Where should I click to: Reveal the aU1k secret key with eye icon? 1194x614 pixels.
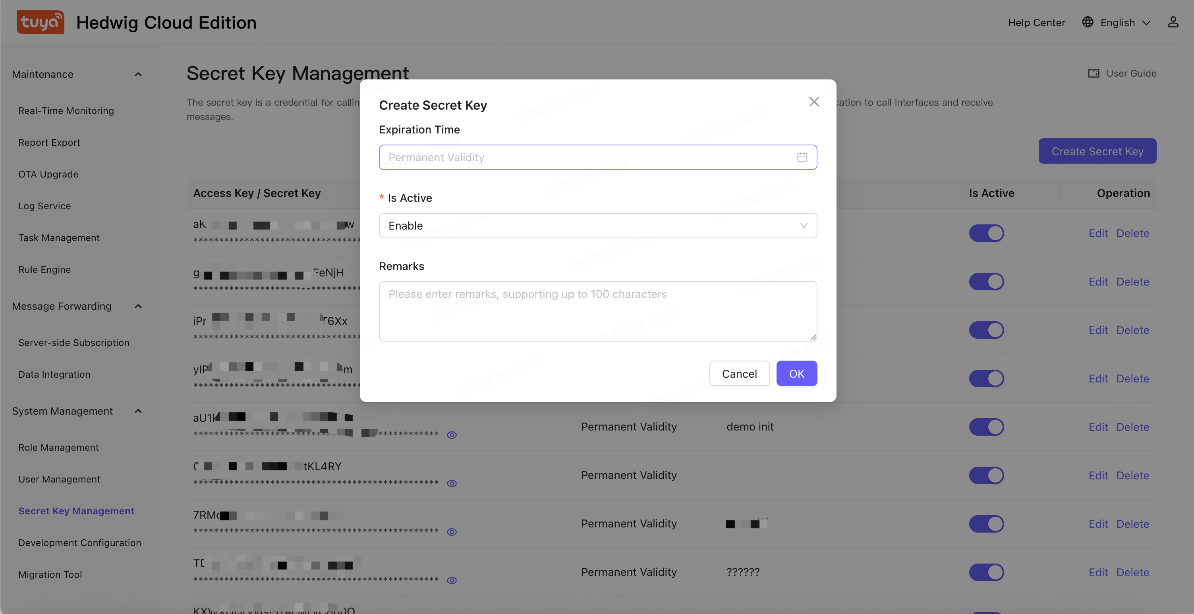tap(452, 434)
